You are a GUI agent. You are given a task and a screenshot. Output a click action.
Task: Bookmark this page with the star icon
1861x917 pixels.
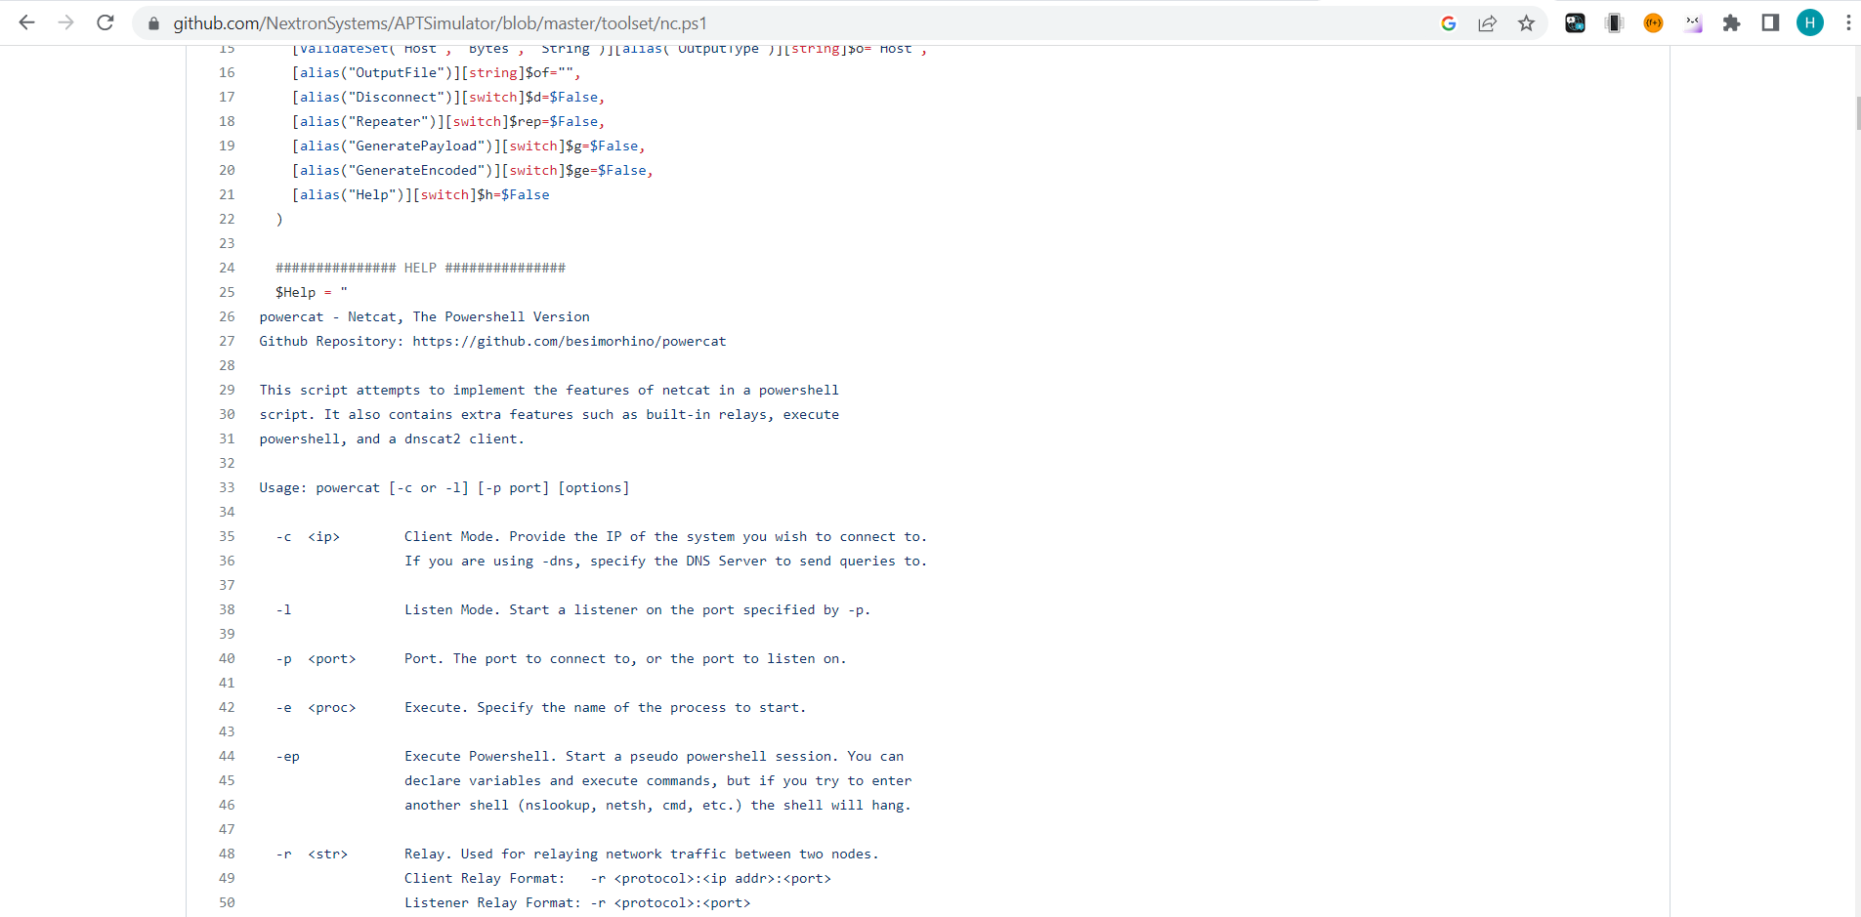click(x=1526, y=23)
